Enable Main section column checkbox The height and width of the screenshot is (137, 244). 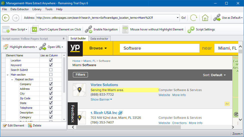click(51, 74)
